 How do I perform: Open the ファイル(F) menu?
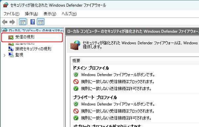pyautogui.click(x=11, y=14)
